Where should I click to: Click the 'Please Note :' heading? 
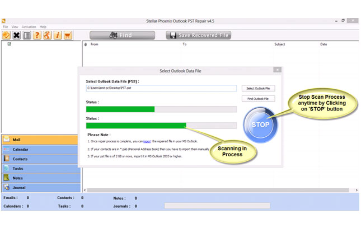point(99,135)
